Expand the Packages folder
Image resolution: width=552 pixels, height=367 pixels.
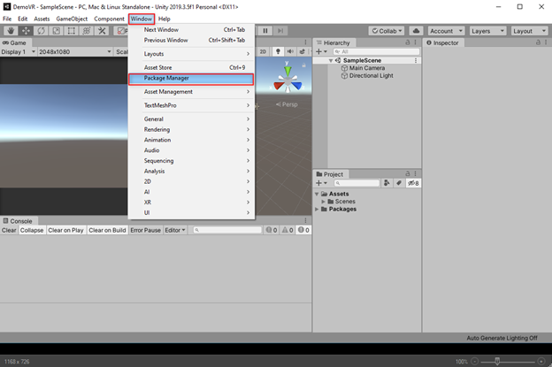317,209
